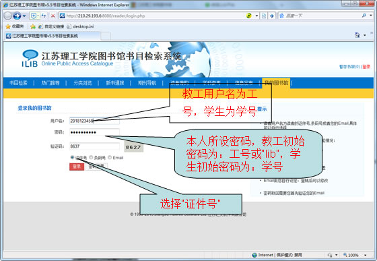Expand the zoom level 100% dropdown
This screenshot has width=377, height=261.
point(365,255)
